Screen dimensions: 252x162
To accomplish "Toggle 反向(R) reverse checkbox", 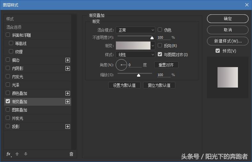I will coord(160,45).
